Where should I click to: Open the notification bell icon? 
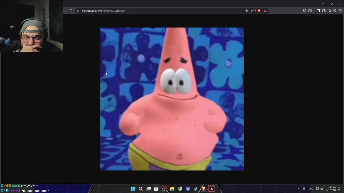339,189
